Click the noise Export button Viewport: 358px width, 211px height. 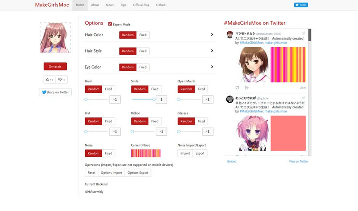pos(200,153)
